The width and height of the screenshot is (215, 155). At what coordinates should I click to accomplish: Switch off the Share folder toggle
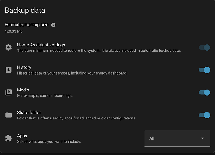(x=204, y=115)
